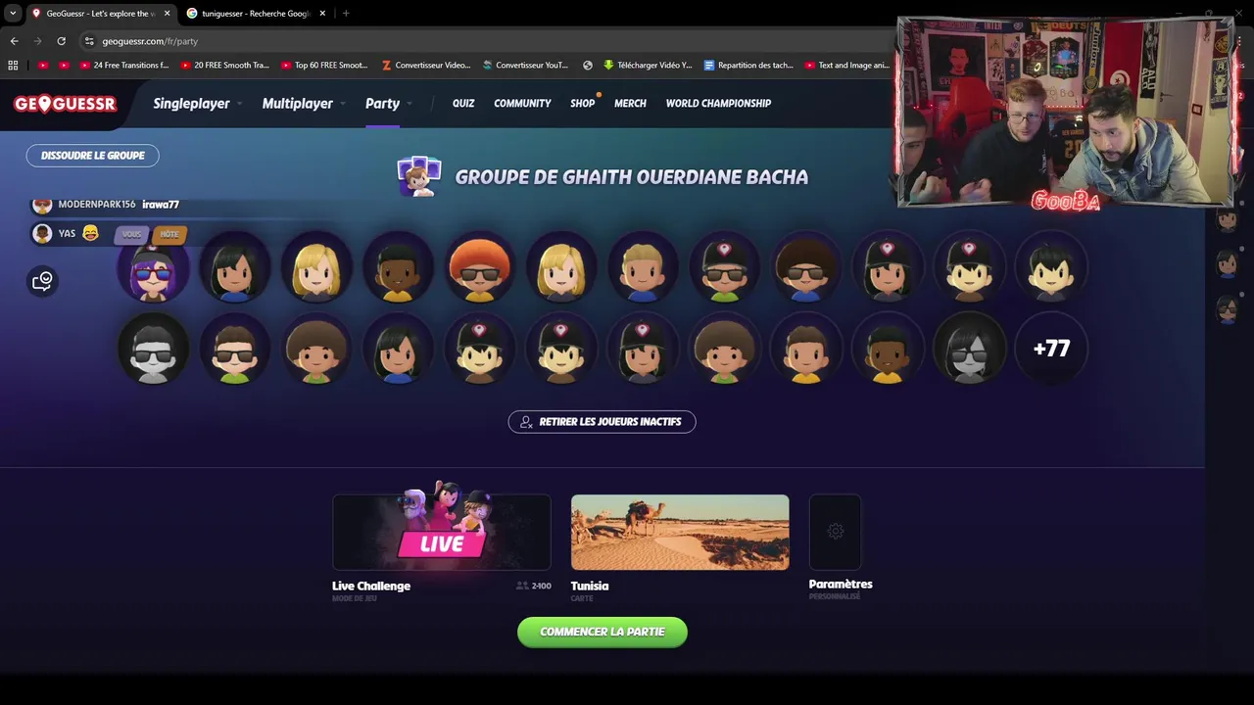Image resolution: width=1254 pixels, height=705 pixels.
Task: Click the address bar URL geoguessr.com/fr/party
Action: coord(150,41)
